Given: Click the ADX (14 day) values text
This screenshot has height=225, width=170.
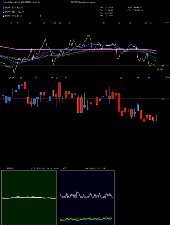Looking at the screenshot, I should 95,168.
